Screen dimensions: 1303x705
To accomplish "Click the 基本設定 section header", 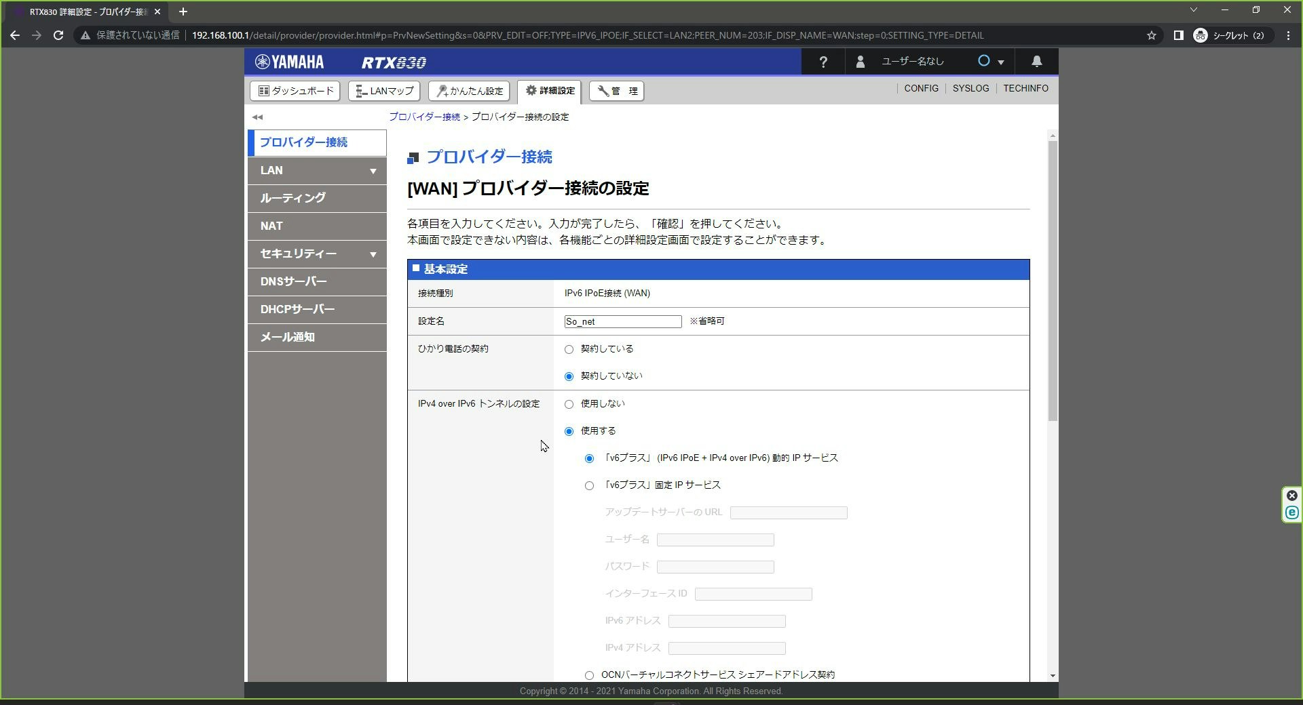I will (x=718, y=269).
